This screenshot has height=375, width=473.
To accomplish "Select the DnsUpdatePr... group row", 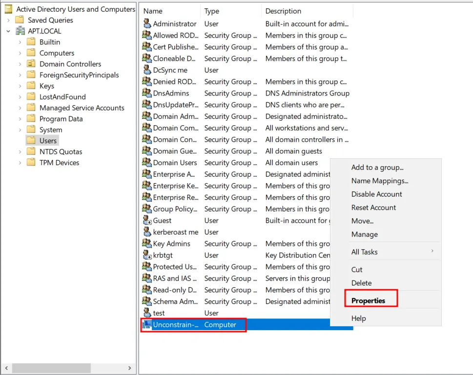I will pos(247,105).
